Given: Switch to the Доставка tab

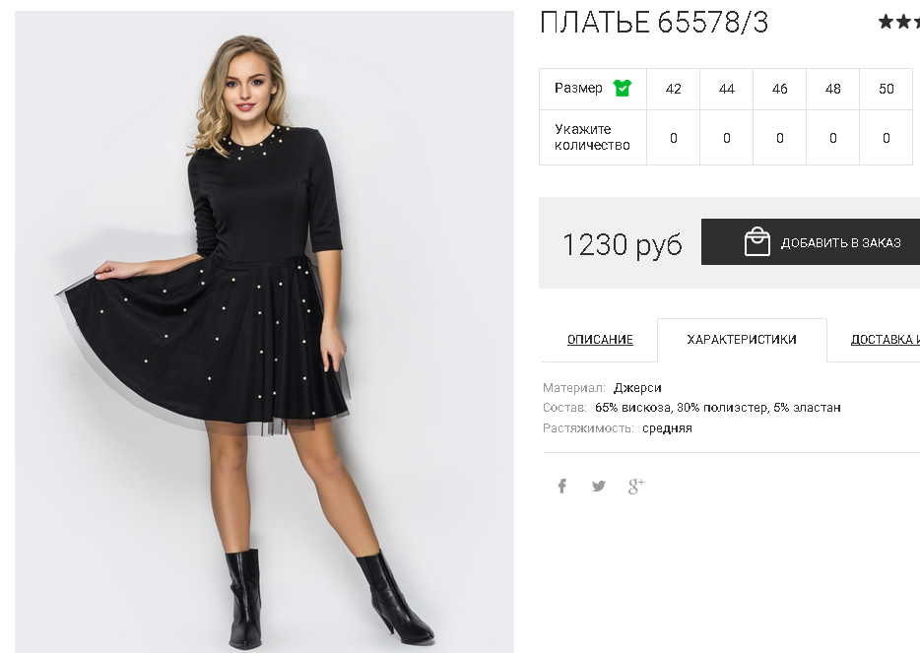Looking at the screenshot, I should [885, 340].
